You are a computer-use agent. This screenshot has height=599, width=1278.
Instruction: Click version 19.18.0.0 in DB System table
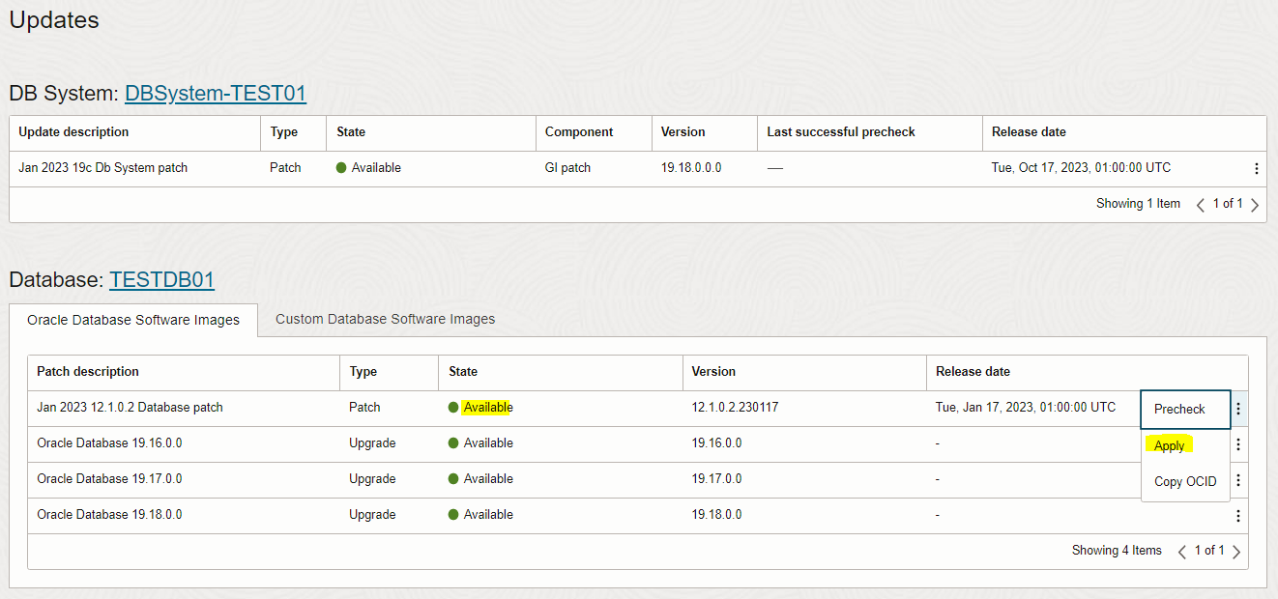point(691,168)
